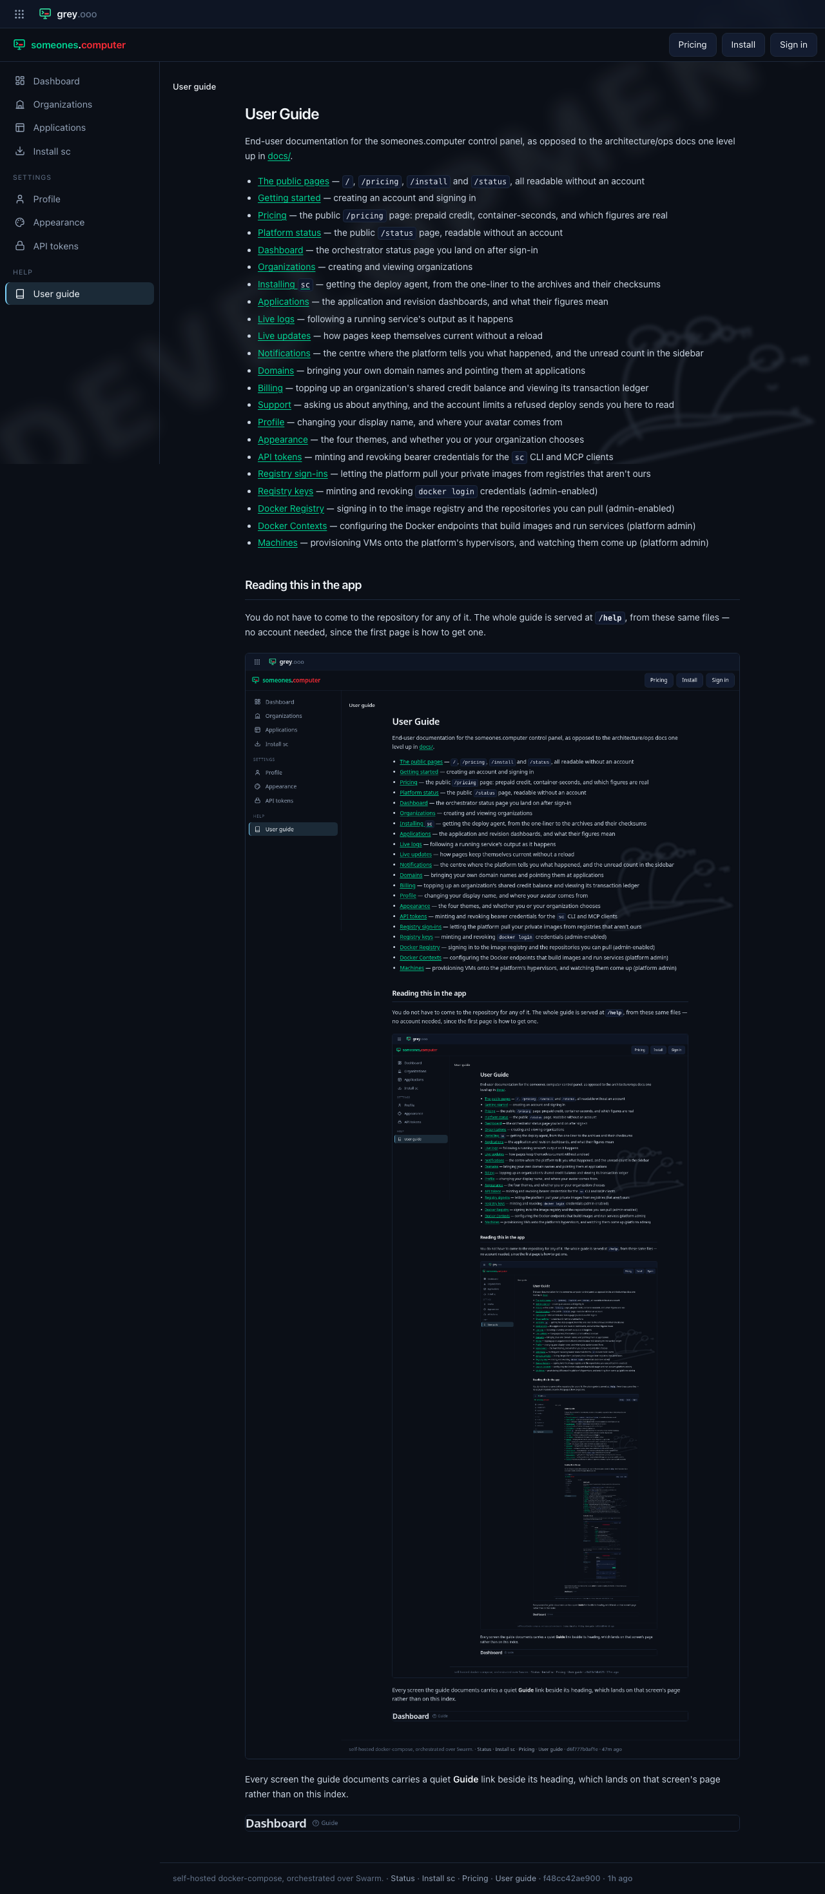This screenshot has height=1894, width=825.
Task: Open the Support link
Action: (275, 405)
